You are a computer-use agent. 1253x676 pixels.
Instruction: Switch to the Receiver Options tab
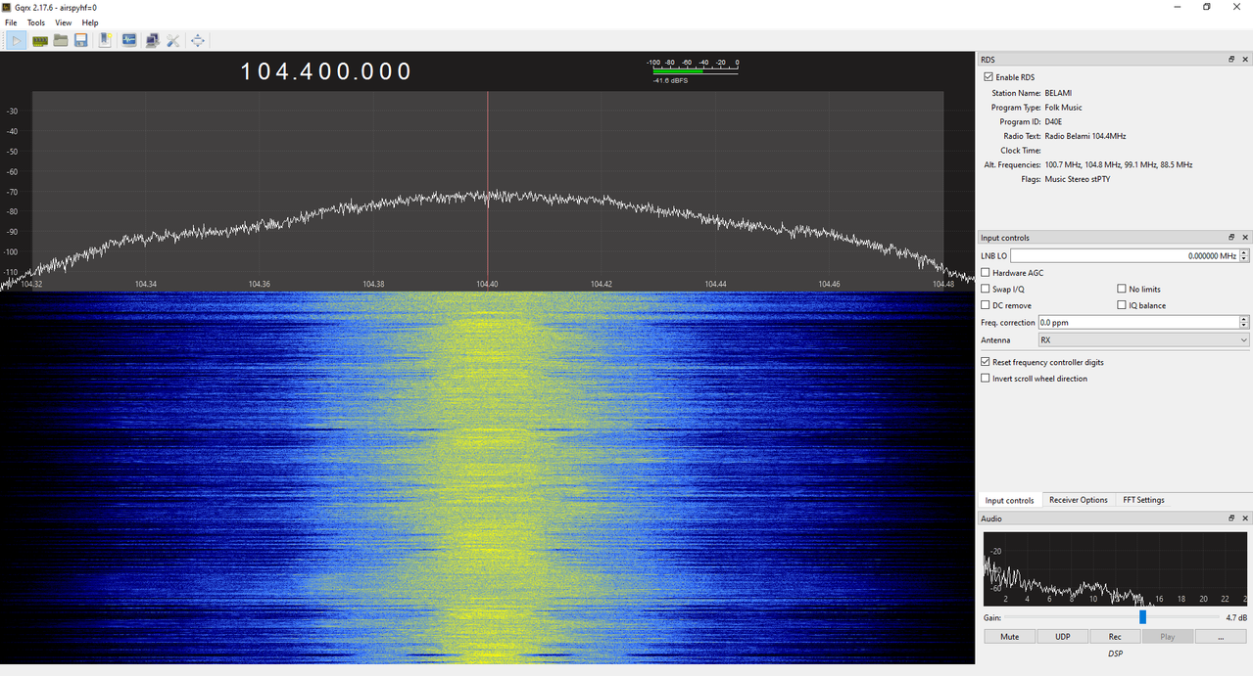click(x=1079, y=500)
